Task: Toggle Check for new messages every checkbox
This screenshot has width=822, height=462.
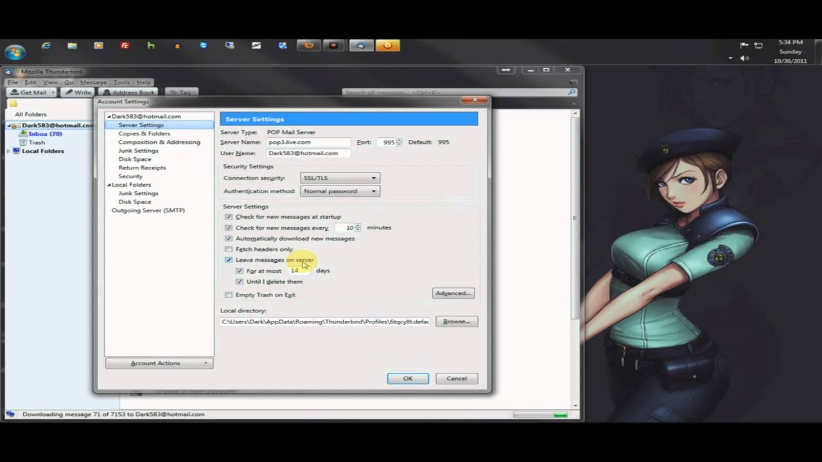Action: tap(229, 228)
